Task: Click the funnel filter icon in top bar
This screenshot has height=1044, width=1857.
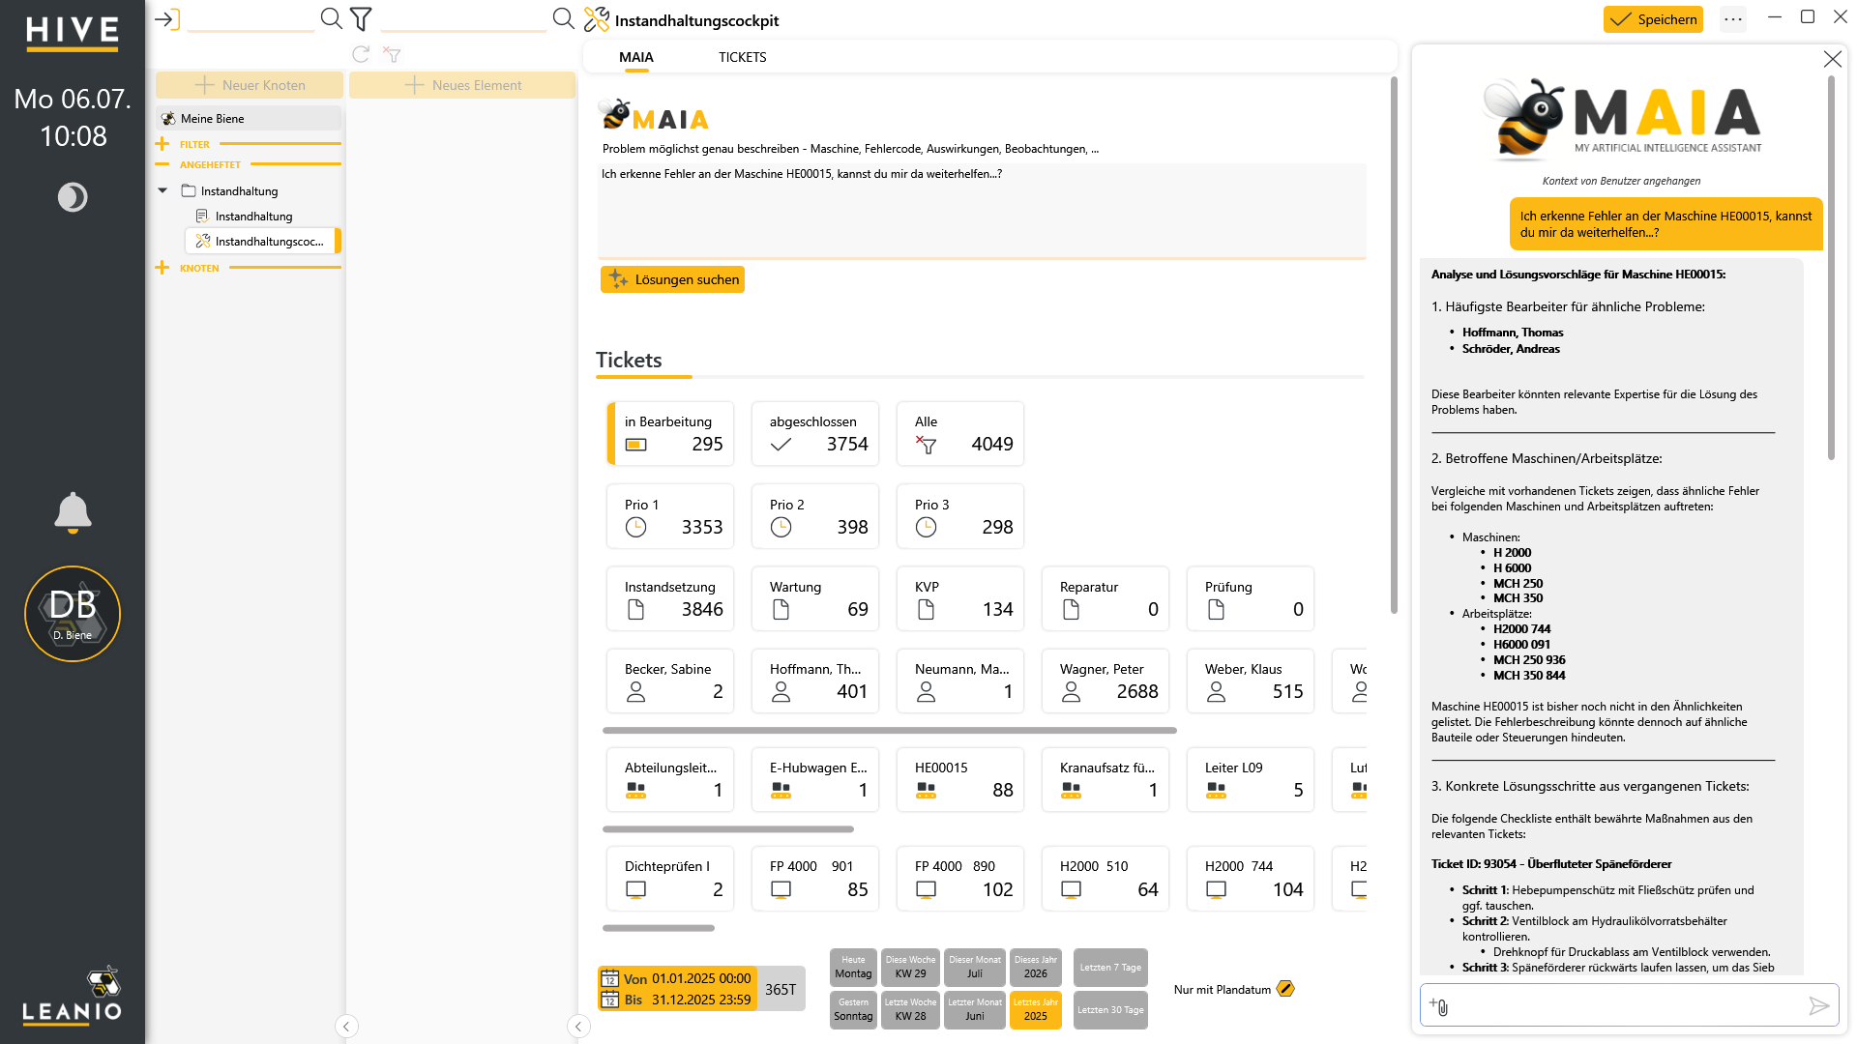Action: coord(361,18)
